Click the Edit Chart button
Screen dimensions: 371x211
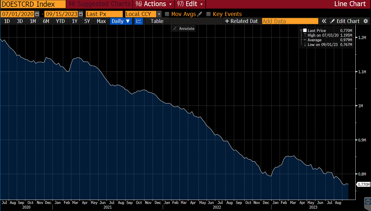click(345, 21)
